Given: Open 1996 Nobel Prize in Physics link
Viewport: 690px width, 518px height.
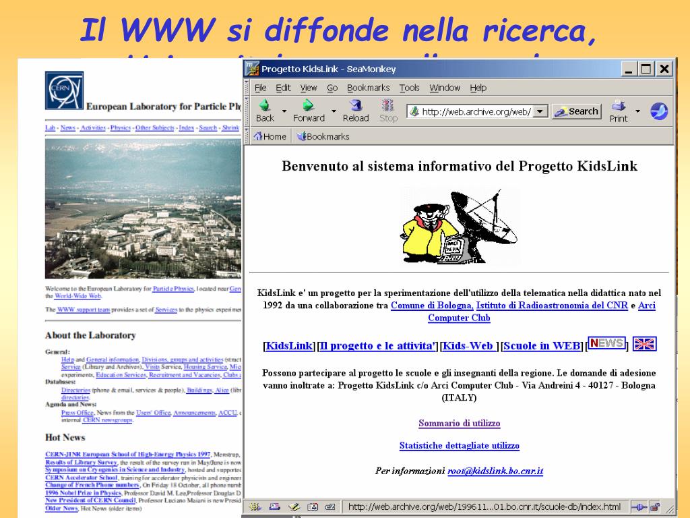Looking at the screenshot, I should click(x=83, y=493).
